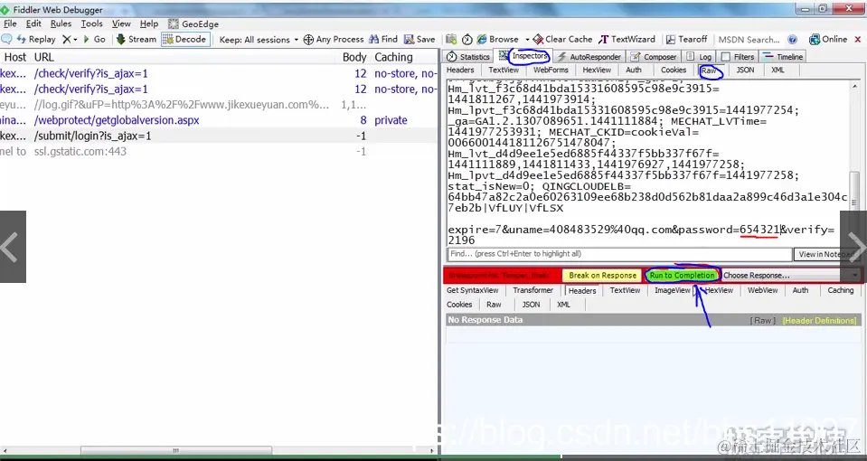Viewport: 867px width, 461px height.
Task: Click the Remove X toolbar icon
Action: tap(66, 39)
